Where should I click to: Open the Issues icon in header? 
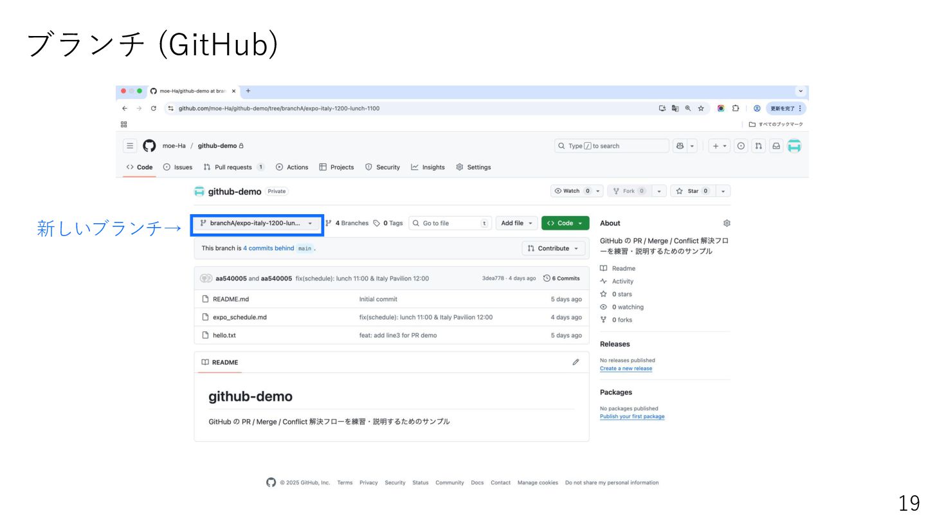741,146
